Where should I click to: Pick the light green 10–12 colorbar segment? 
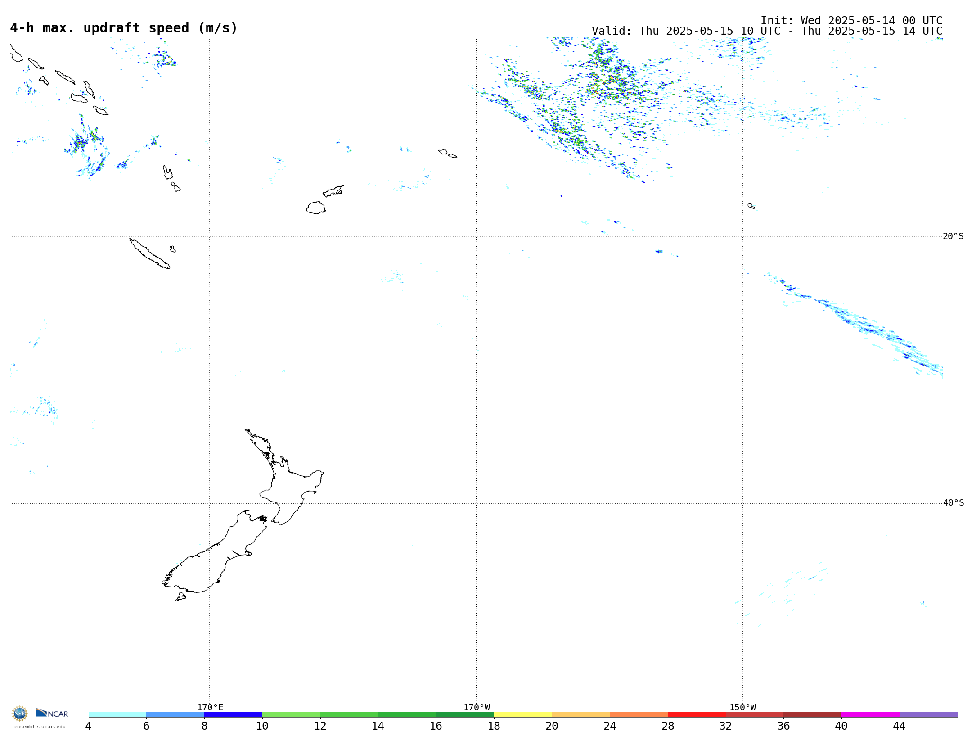291,714
